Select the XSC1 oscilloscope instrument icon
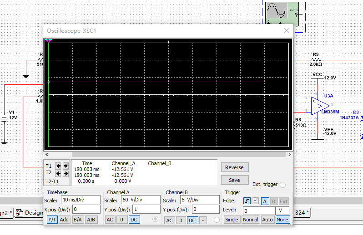 282,14
